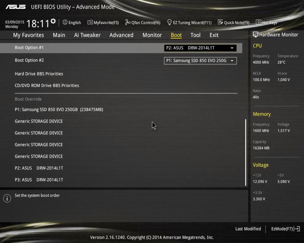
Task: Open CD/DVD ROM Drive BBS Priorities
Action: coord(47,85)
